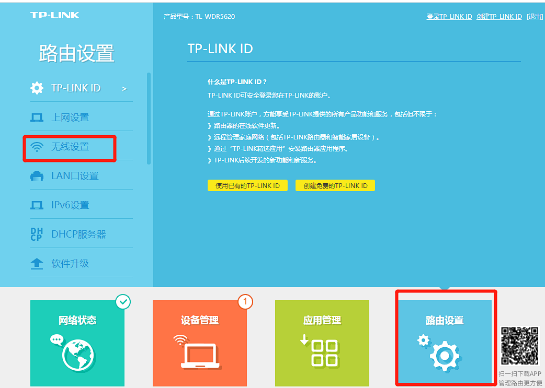Click the Wi-Fi icon beside 无线设置
Screen dimensions: 545x388
click(37, 147)
